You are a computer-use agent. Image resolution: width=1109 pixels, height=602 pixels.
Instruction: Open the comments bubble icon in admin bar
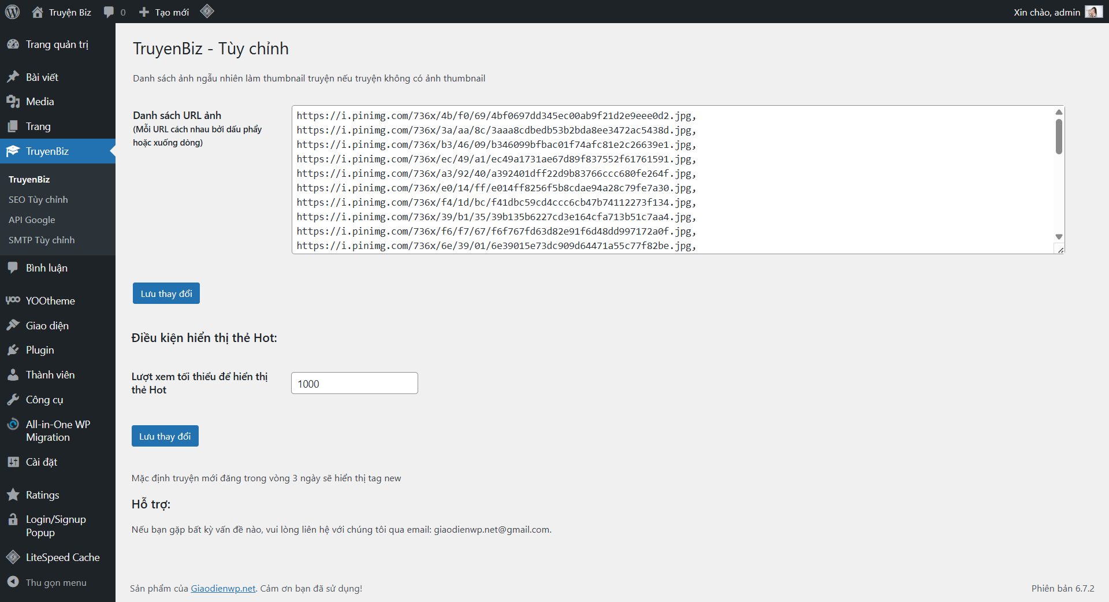pos(109,12)
